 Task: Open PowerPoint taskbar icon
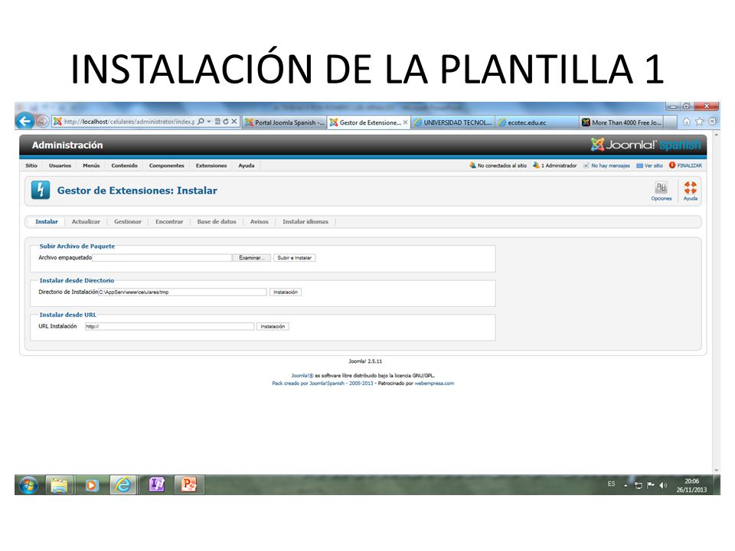click(188, 485)
